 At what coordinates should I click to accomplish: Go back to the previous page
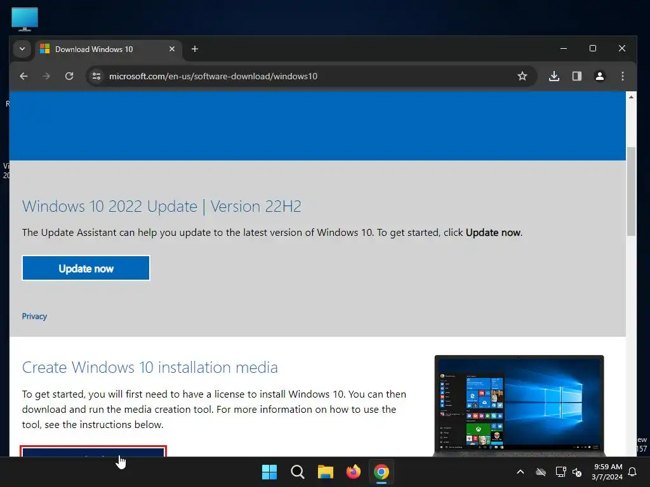tap(23, 76)
